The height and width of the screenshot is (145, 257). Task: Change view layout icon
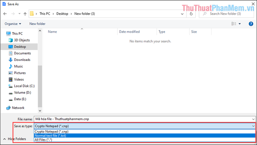coord(234,24)
